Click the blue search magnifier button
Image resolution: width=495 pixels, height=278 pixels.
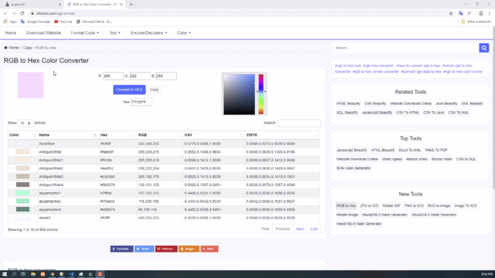pyautogui.click(x=484, y=48)
